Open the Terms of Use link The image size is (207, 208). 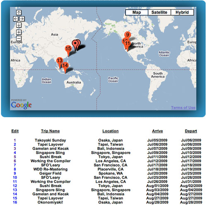(x=183, y=108)
